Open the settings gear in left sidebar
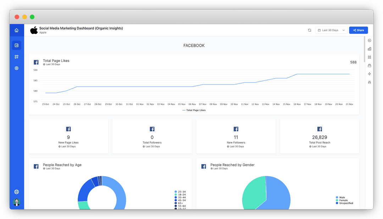383x219 pixels. coord(17,68)
